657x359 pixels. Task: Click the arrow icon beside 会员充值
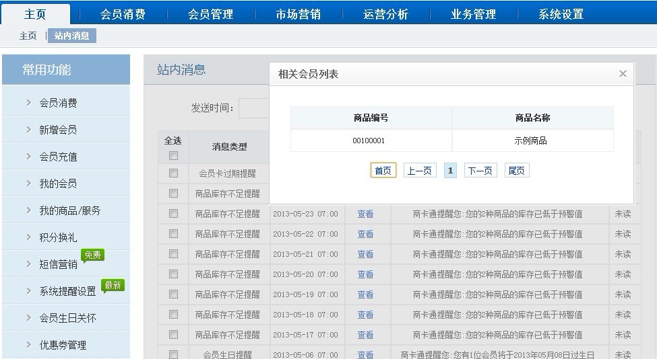click(28, 157)
